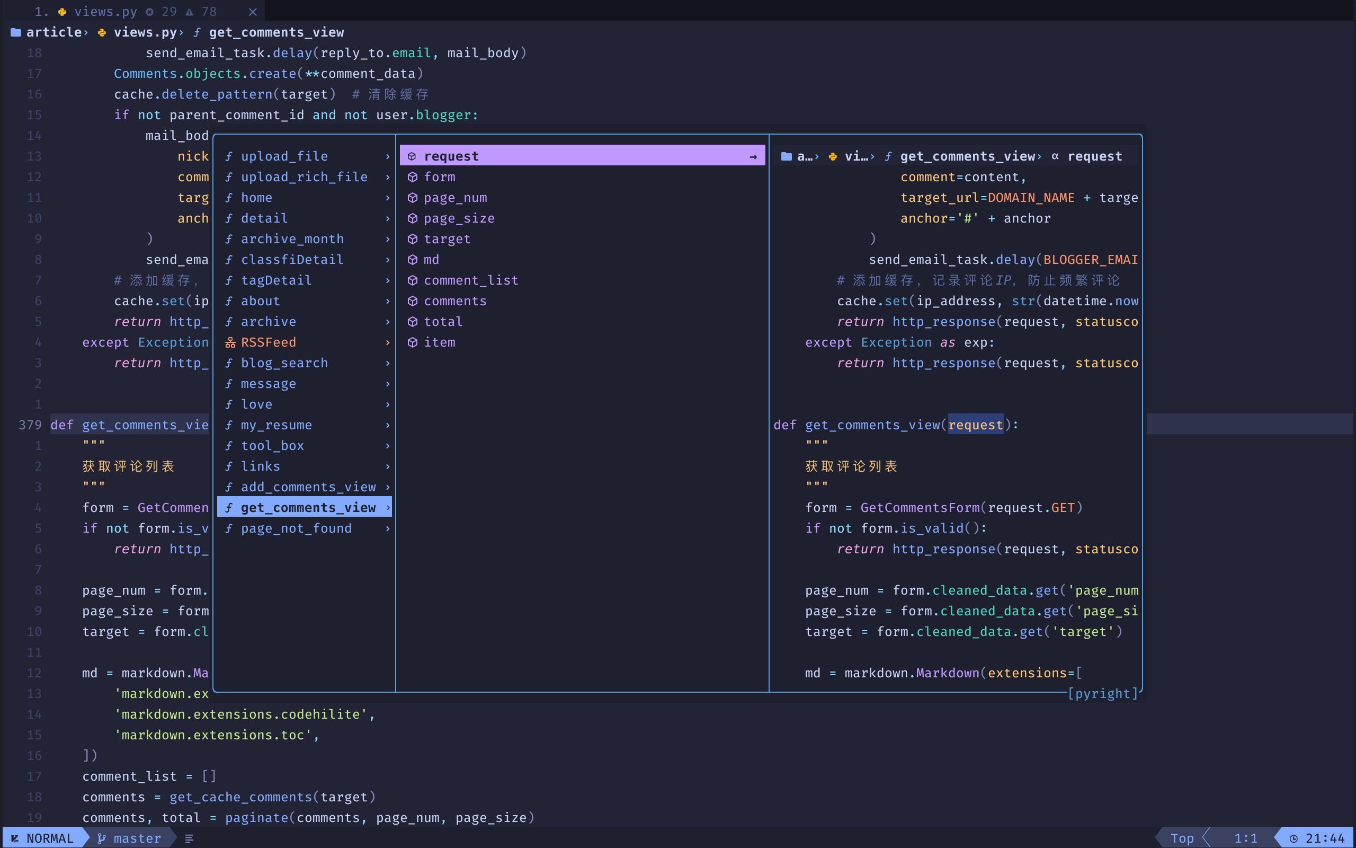Click the function icon beside upload_file
Image resolution: width=1356 pixels, height=848 pixels.
point(229,156)
